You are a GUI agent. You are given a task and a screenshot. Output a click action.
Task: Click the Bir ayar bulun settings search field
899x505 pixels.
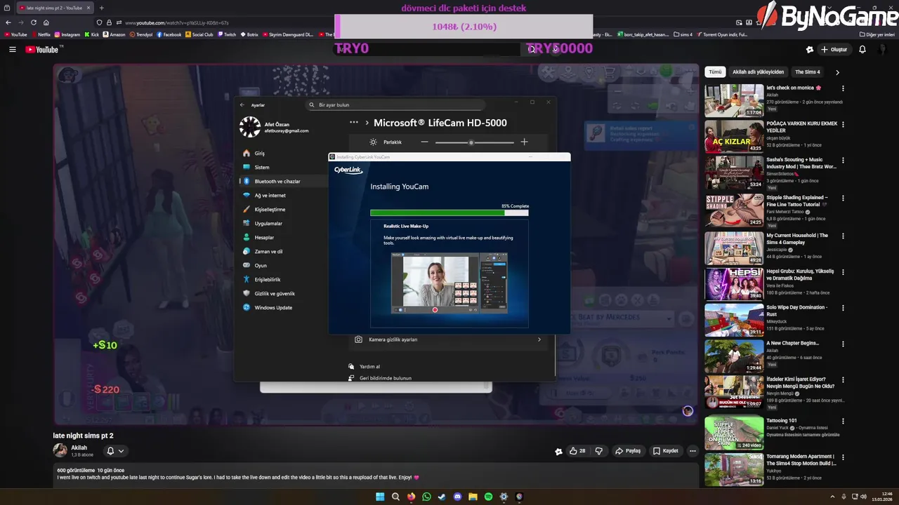point(395,105)
